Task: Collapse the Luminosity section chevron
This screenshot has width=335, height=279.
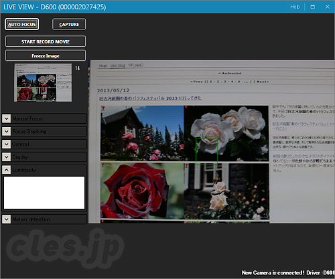Action: click(7, 170)
